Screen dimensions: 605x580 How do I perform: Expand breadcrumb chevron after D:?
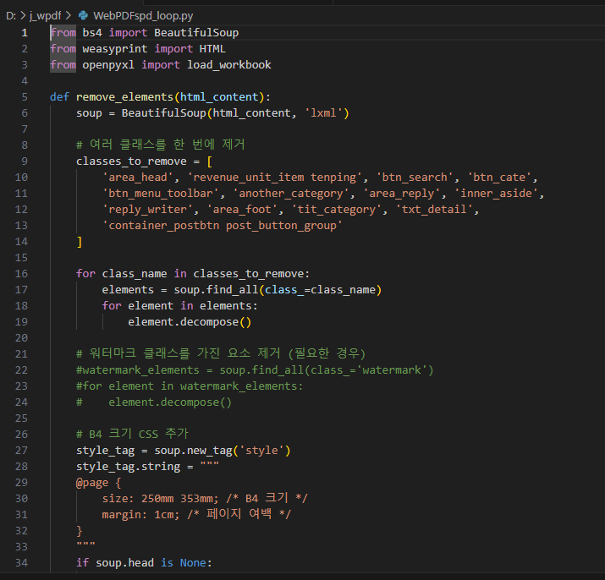pos(23,15)
